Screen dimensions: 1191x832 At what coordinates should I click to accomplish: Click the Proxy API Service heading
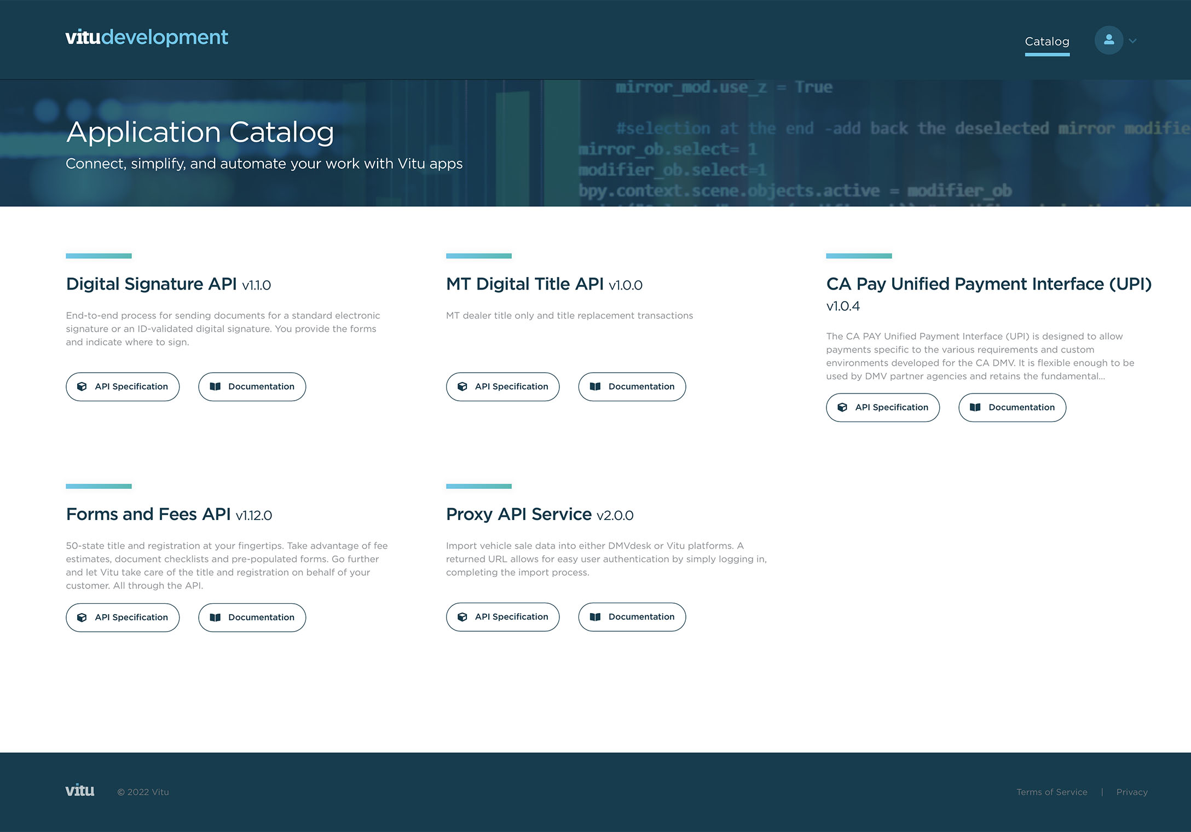519,515
